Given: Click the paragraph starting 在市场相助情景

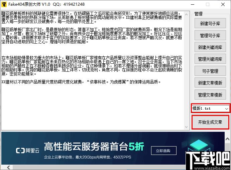Looking at the screenshot, I should coord(92,66).
